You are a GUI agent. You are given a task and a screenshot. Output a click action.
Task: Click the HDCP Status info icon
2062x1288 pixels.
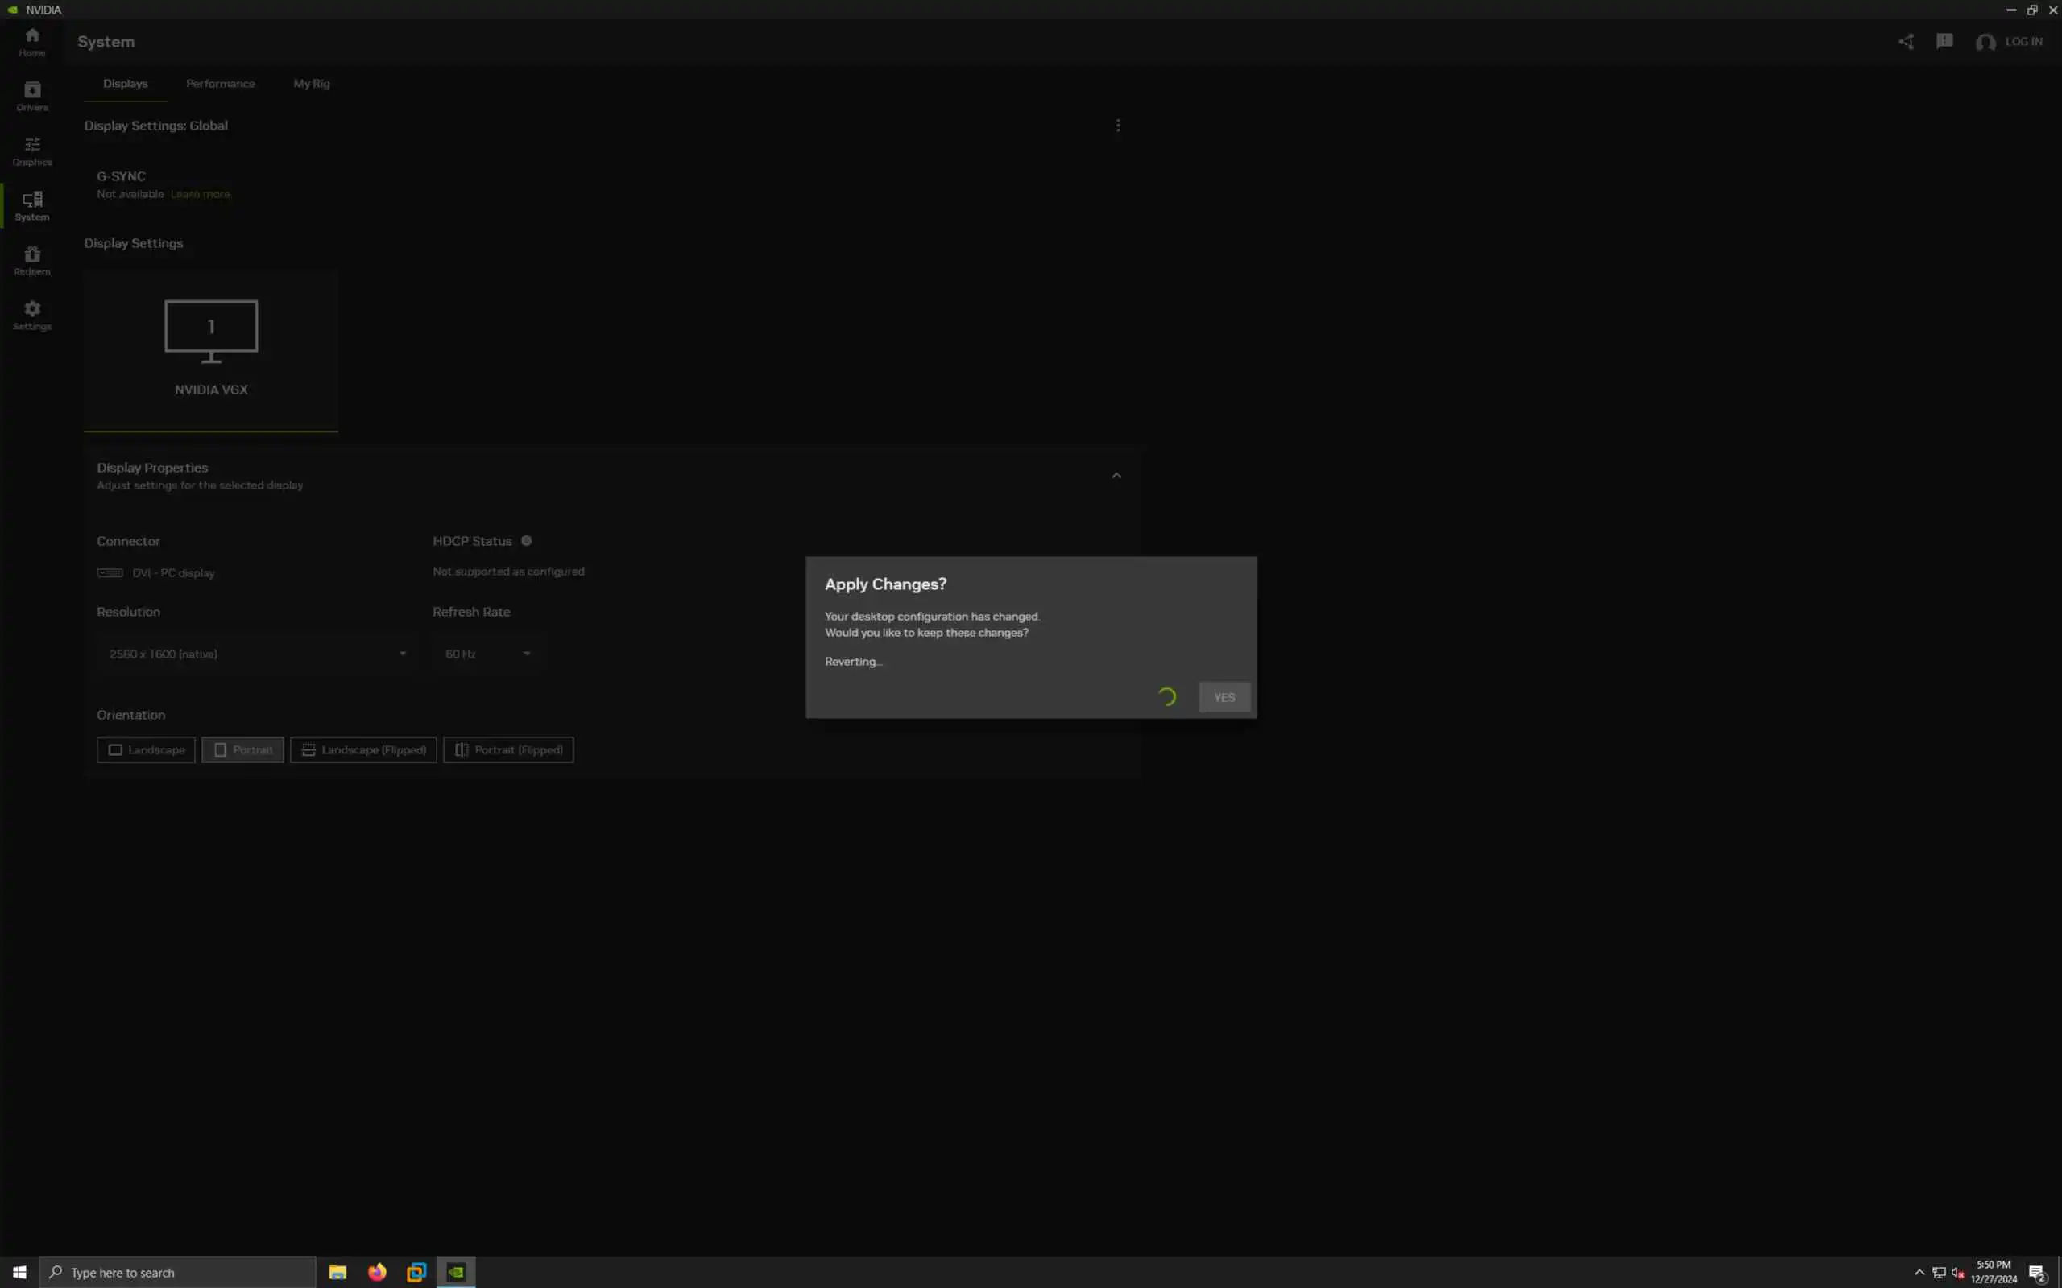[526, 541]
